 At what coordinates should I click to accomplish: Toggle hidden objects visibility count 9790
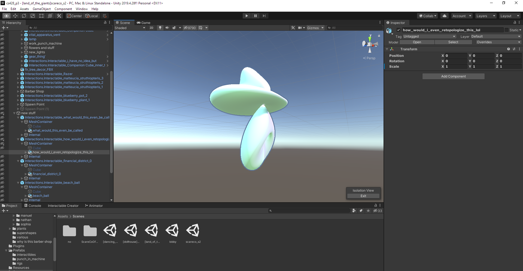pyautogui.click(x=190, y=28)
